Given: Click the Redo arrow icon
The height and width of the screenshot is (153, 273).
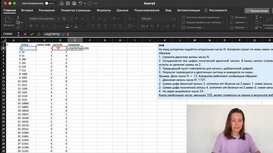Looking at the screenshot, I should coord(90,3).
